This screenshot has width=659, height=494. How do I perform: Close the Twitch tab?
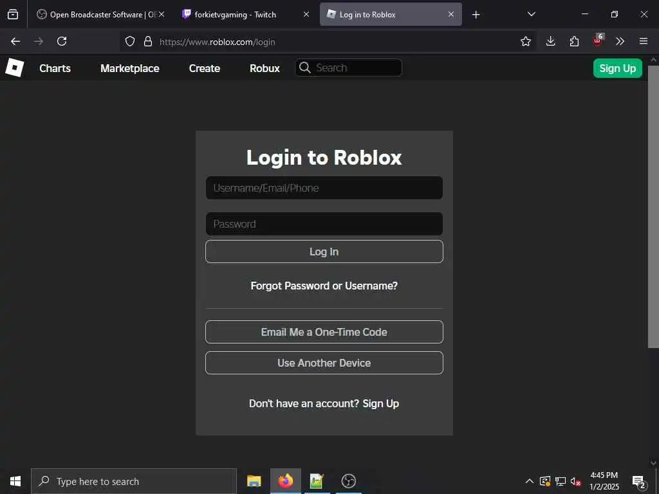[306, 14]
